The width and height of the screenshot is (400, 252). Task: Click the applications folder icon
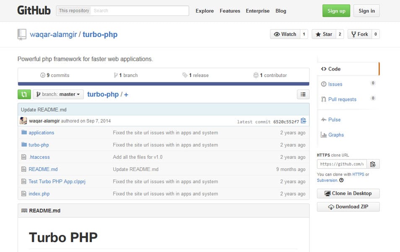(24, 132)
